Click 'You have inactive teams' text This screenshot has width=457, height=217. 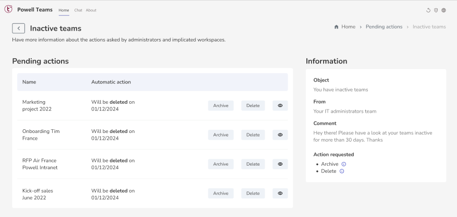tap(341, 89)
